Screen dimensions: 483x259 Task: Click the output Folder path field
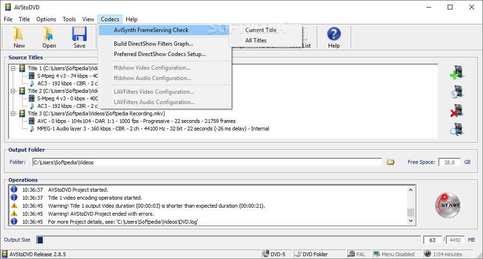pyautogui.click(x=207, y=162)
